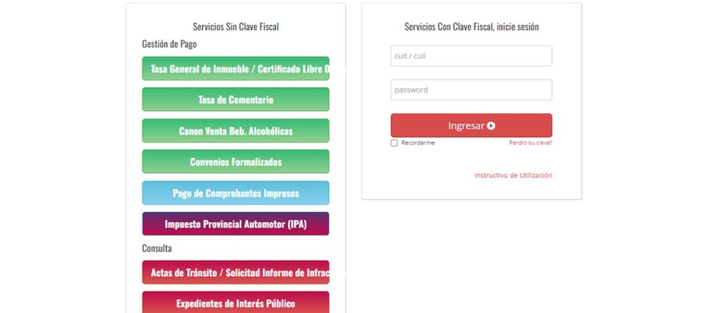Click the Servicios Sin Clave Fiscal heading

[236, 27]
